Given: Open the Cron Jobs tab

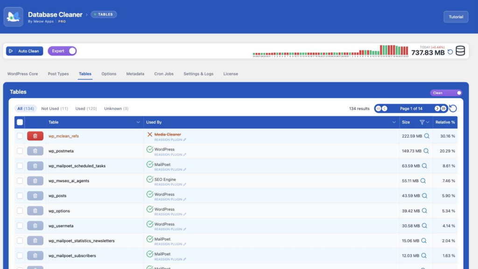Looking at the screenshot, I should 164,74.
